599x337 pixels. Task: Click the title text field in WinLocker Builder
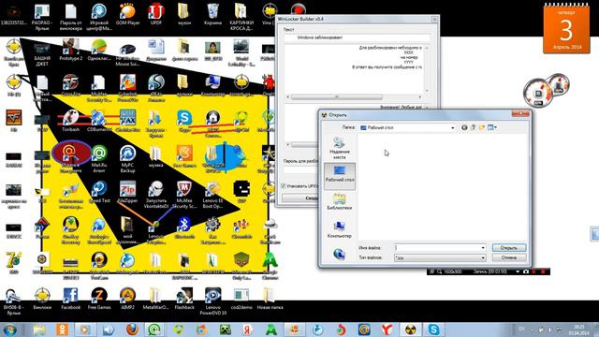pyautogui.click(x=357, y=37)
